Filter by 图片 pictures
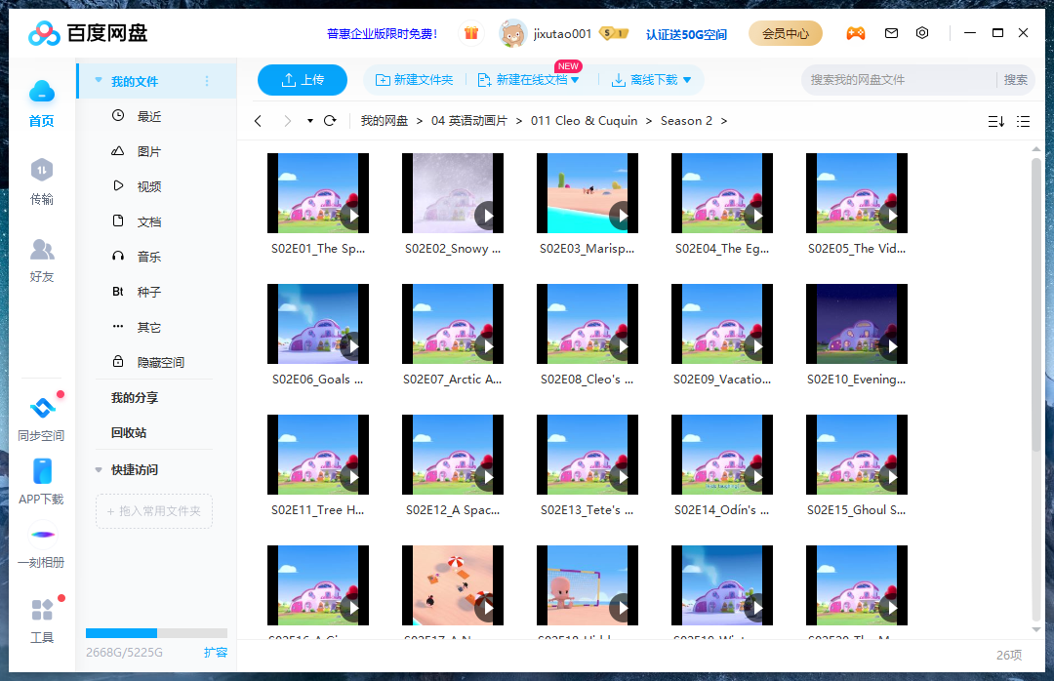 pos(149,151)
